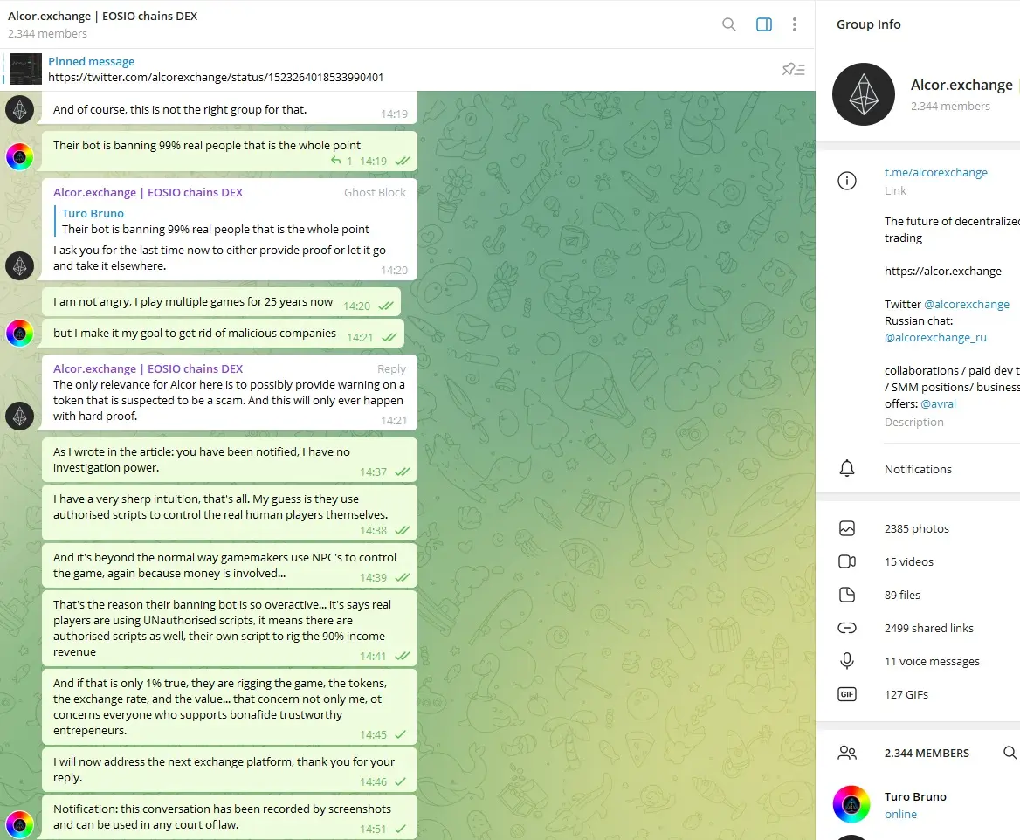Open the photos media icon
Viewport: 1020px width, 840px height.
click(846, 528)
